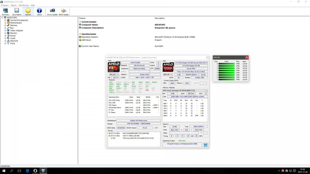Click the AMD FX-8350 CPU name field

[135, 63]
